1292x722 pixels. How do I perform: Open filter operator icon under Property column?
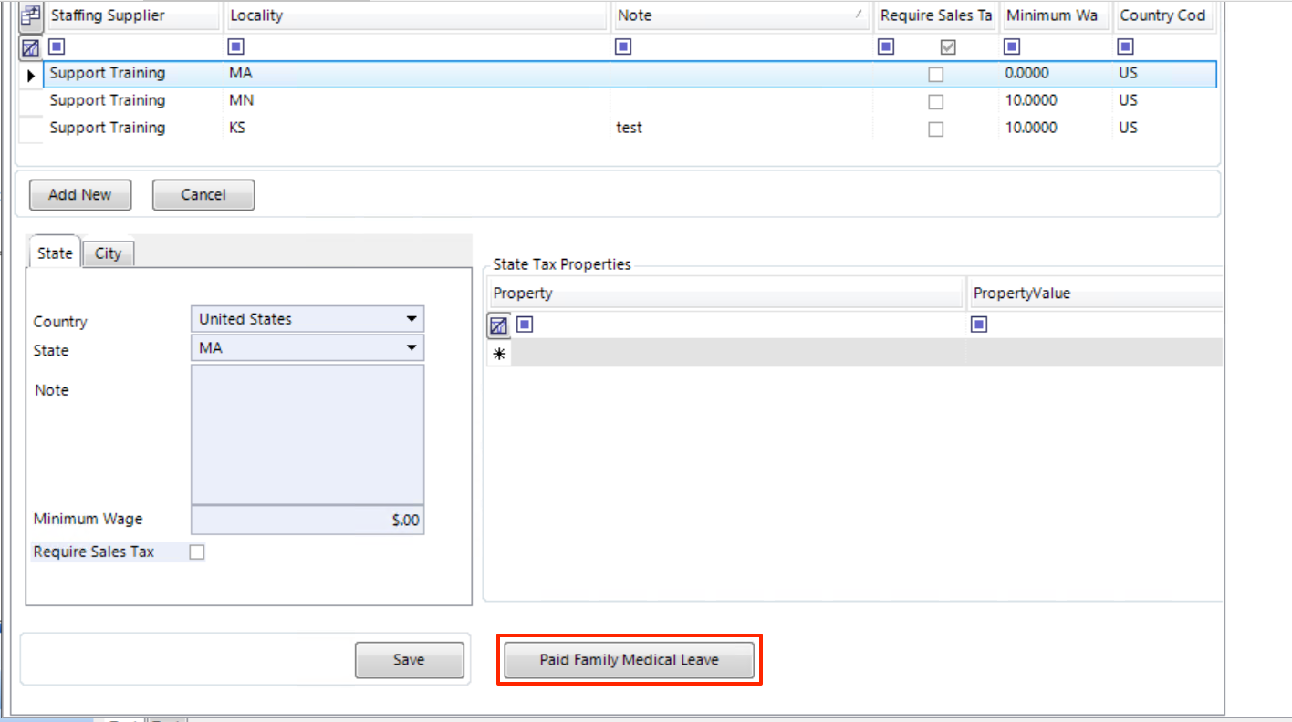525,325
